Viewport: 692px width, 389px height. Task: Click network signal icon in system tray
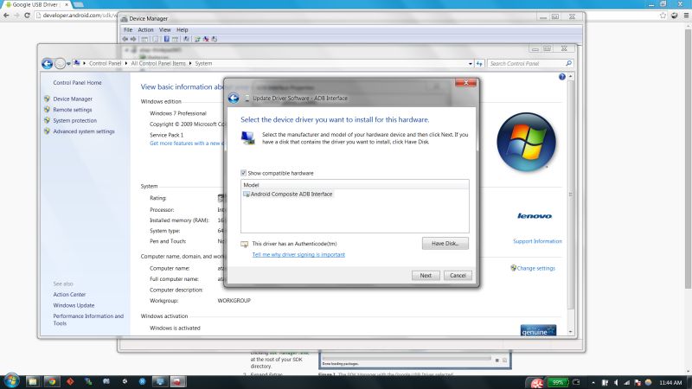[x=626, y=382]
